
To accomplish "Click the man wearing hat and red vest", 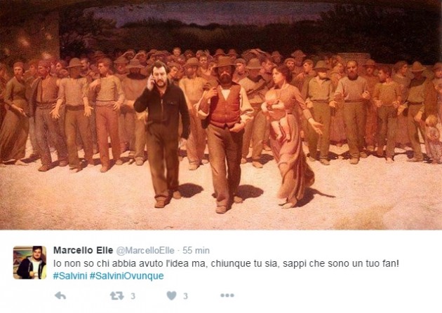I will tap(224, 134).
